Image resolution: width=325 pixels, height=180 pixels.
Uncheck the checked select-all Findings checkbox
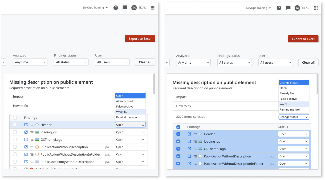click(178, 127)
